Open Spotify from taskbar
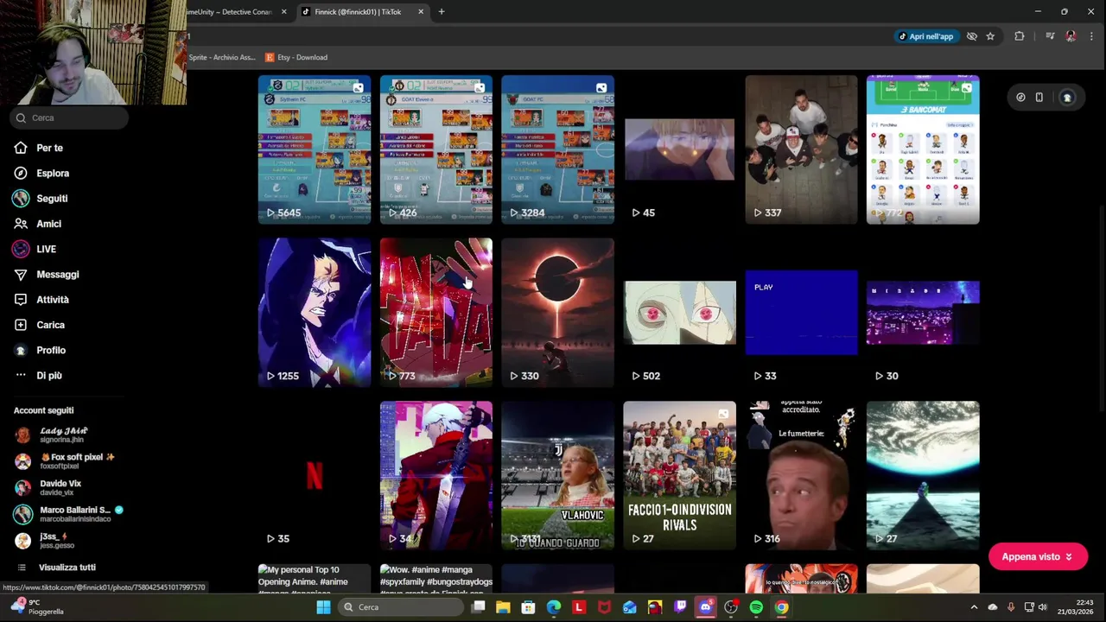Screen dimensions: 1106x622 click(756, 607)
